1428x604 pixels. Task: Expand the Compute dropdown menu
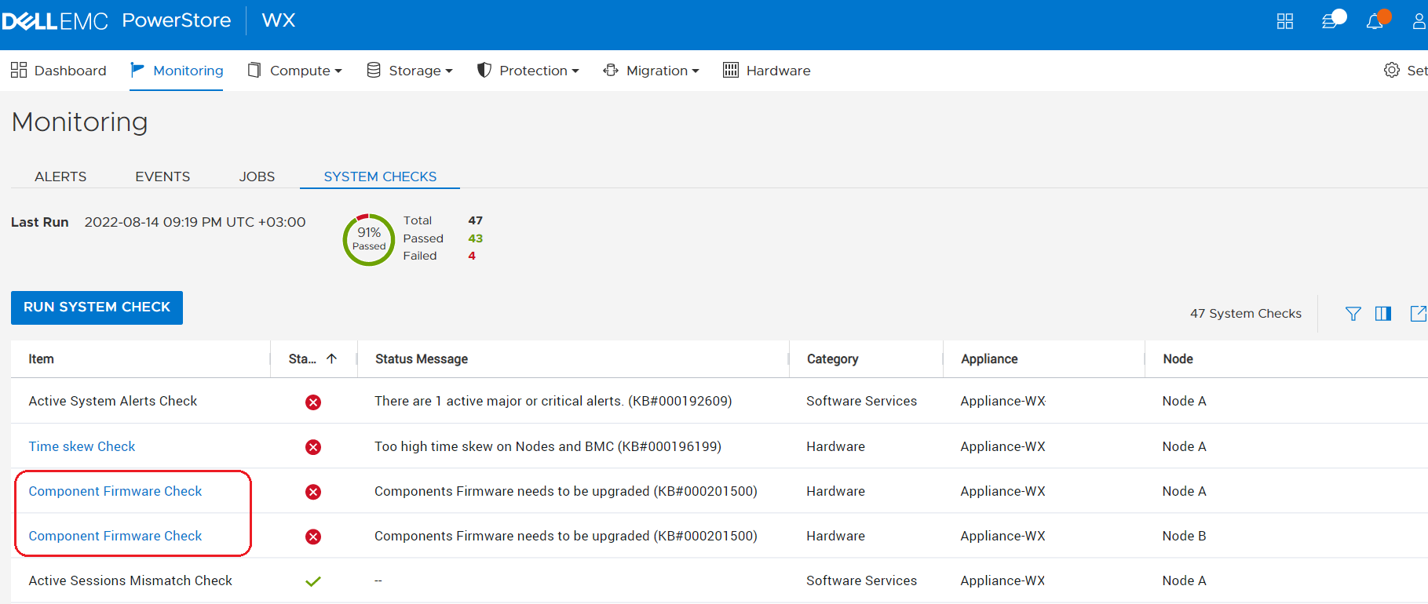(295, 71)
